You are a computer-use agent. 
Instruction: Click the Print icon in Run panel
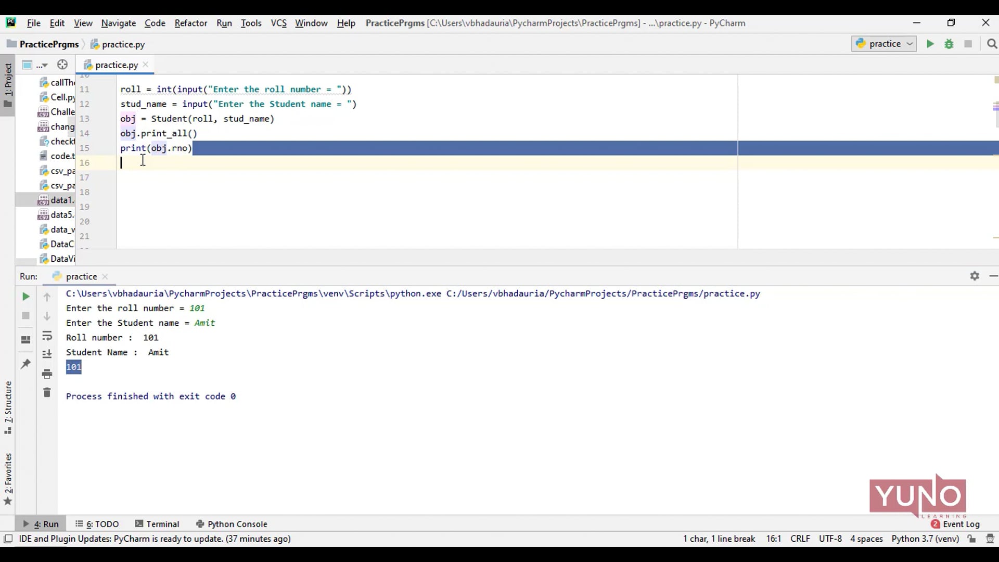(x=47, y=374)
